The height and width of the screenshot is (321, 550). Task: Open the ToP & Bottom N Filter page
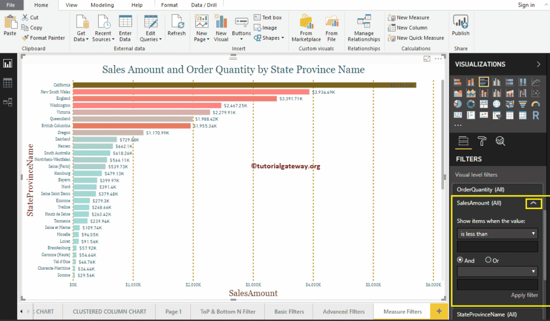pos(228,312)
